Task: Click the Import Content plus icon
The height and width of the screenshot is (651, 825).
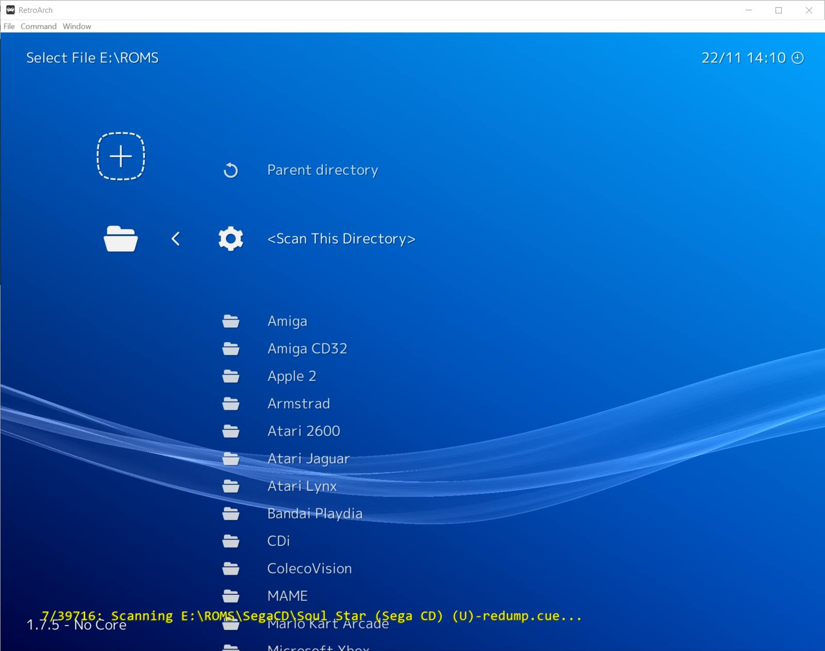Action: [x=121, y=156]
